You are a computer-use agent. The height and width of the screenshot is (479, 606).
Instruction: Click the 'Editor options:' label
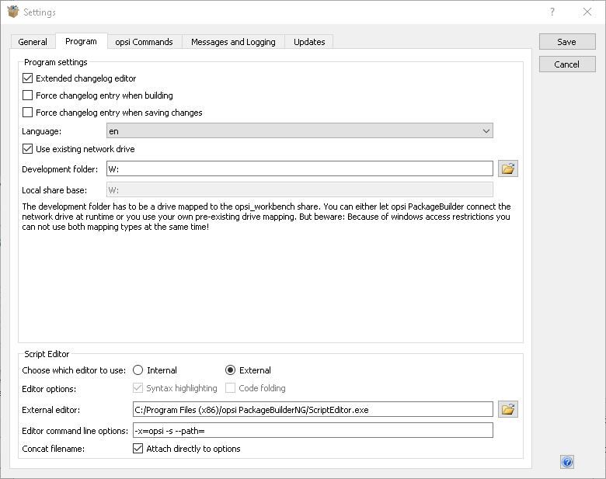(49, 389)
